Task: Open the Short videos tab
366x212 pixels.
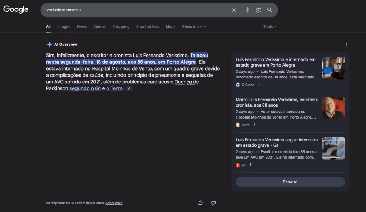Action: click(147, 27)
